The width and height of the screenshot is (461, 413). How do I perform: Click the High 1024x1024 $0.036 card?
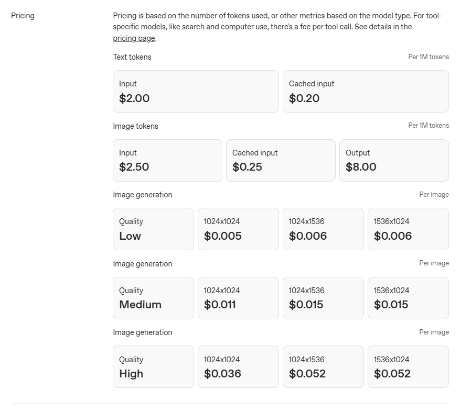(238, 366)
